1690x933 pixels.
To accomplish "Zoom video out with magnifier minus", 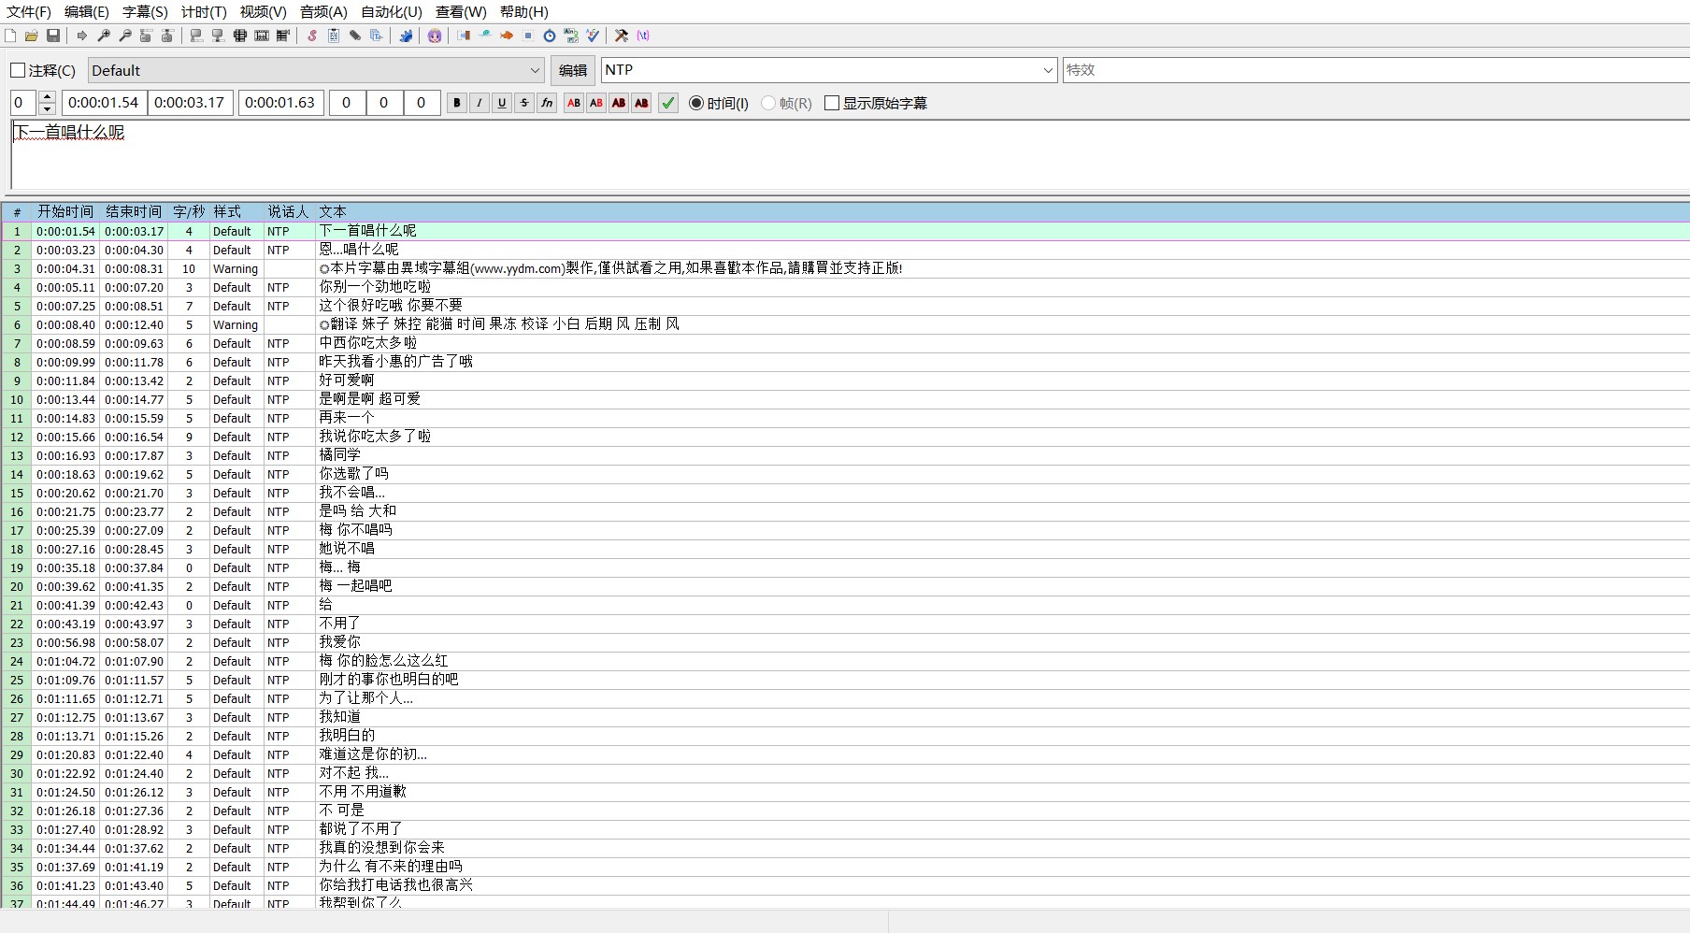I will pos(125,36).
